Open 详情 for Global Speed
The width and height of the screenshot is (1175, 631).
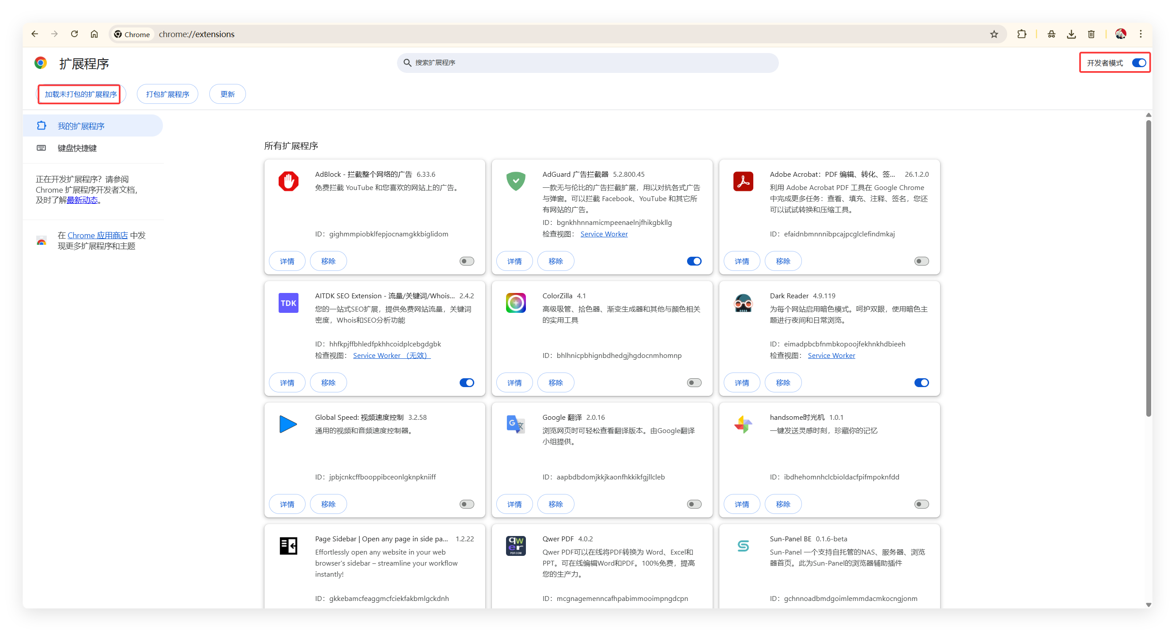point(287,504)
